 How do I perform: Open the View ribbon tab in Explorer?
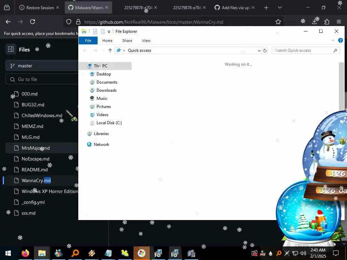[x=146, y=41]
